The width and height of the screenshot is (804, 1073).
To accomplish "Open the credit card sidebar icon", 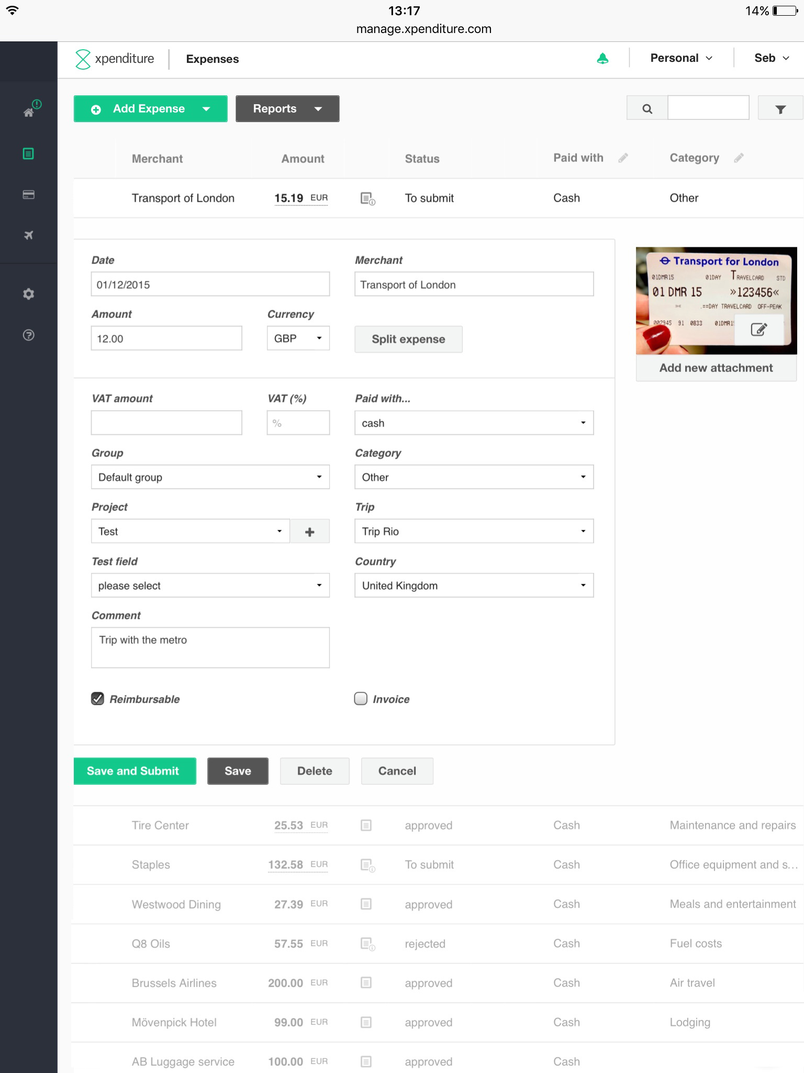I will click(29, 194).
